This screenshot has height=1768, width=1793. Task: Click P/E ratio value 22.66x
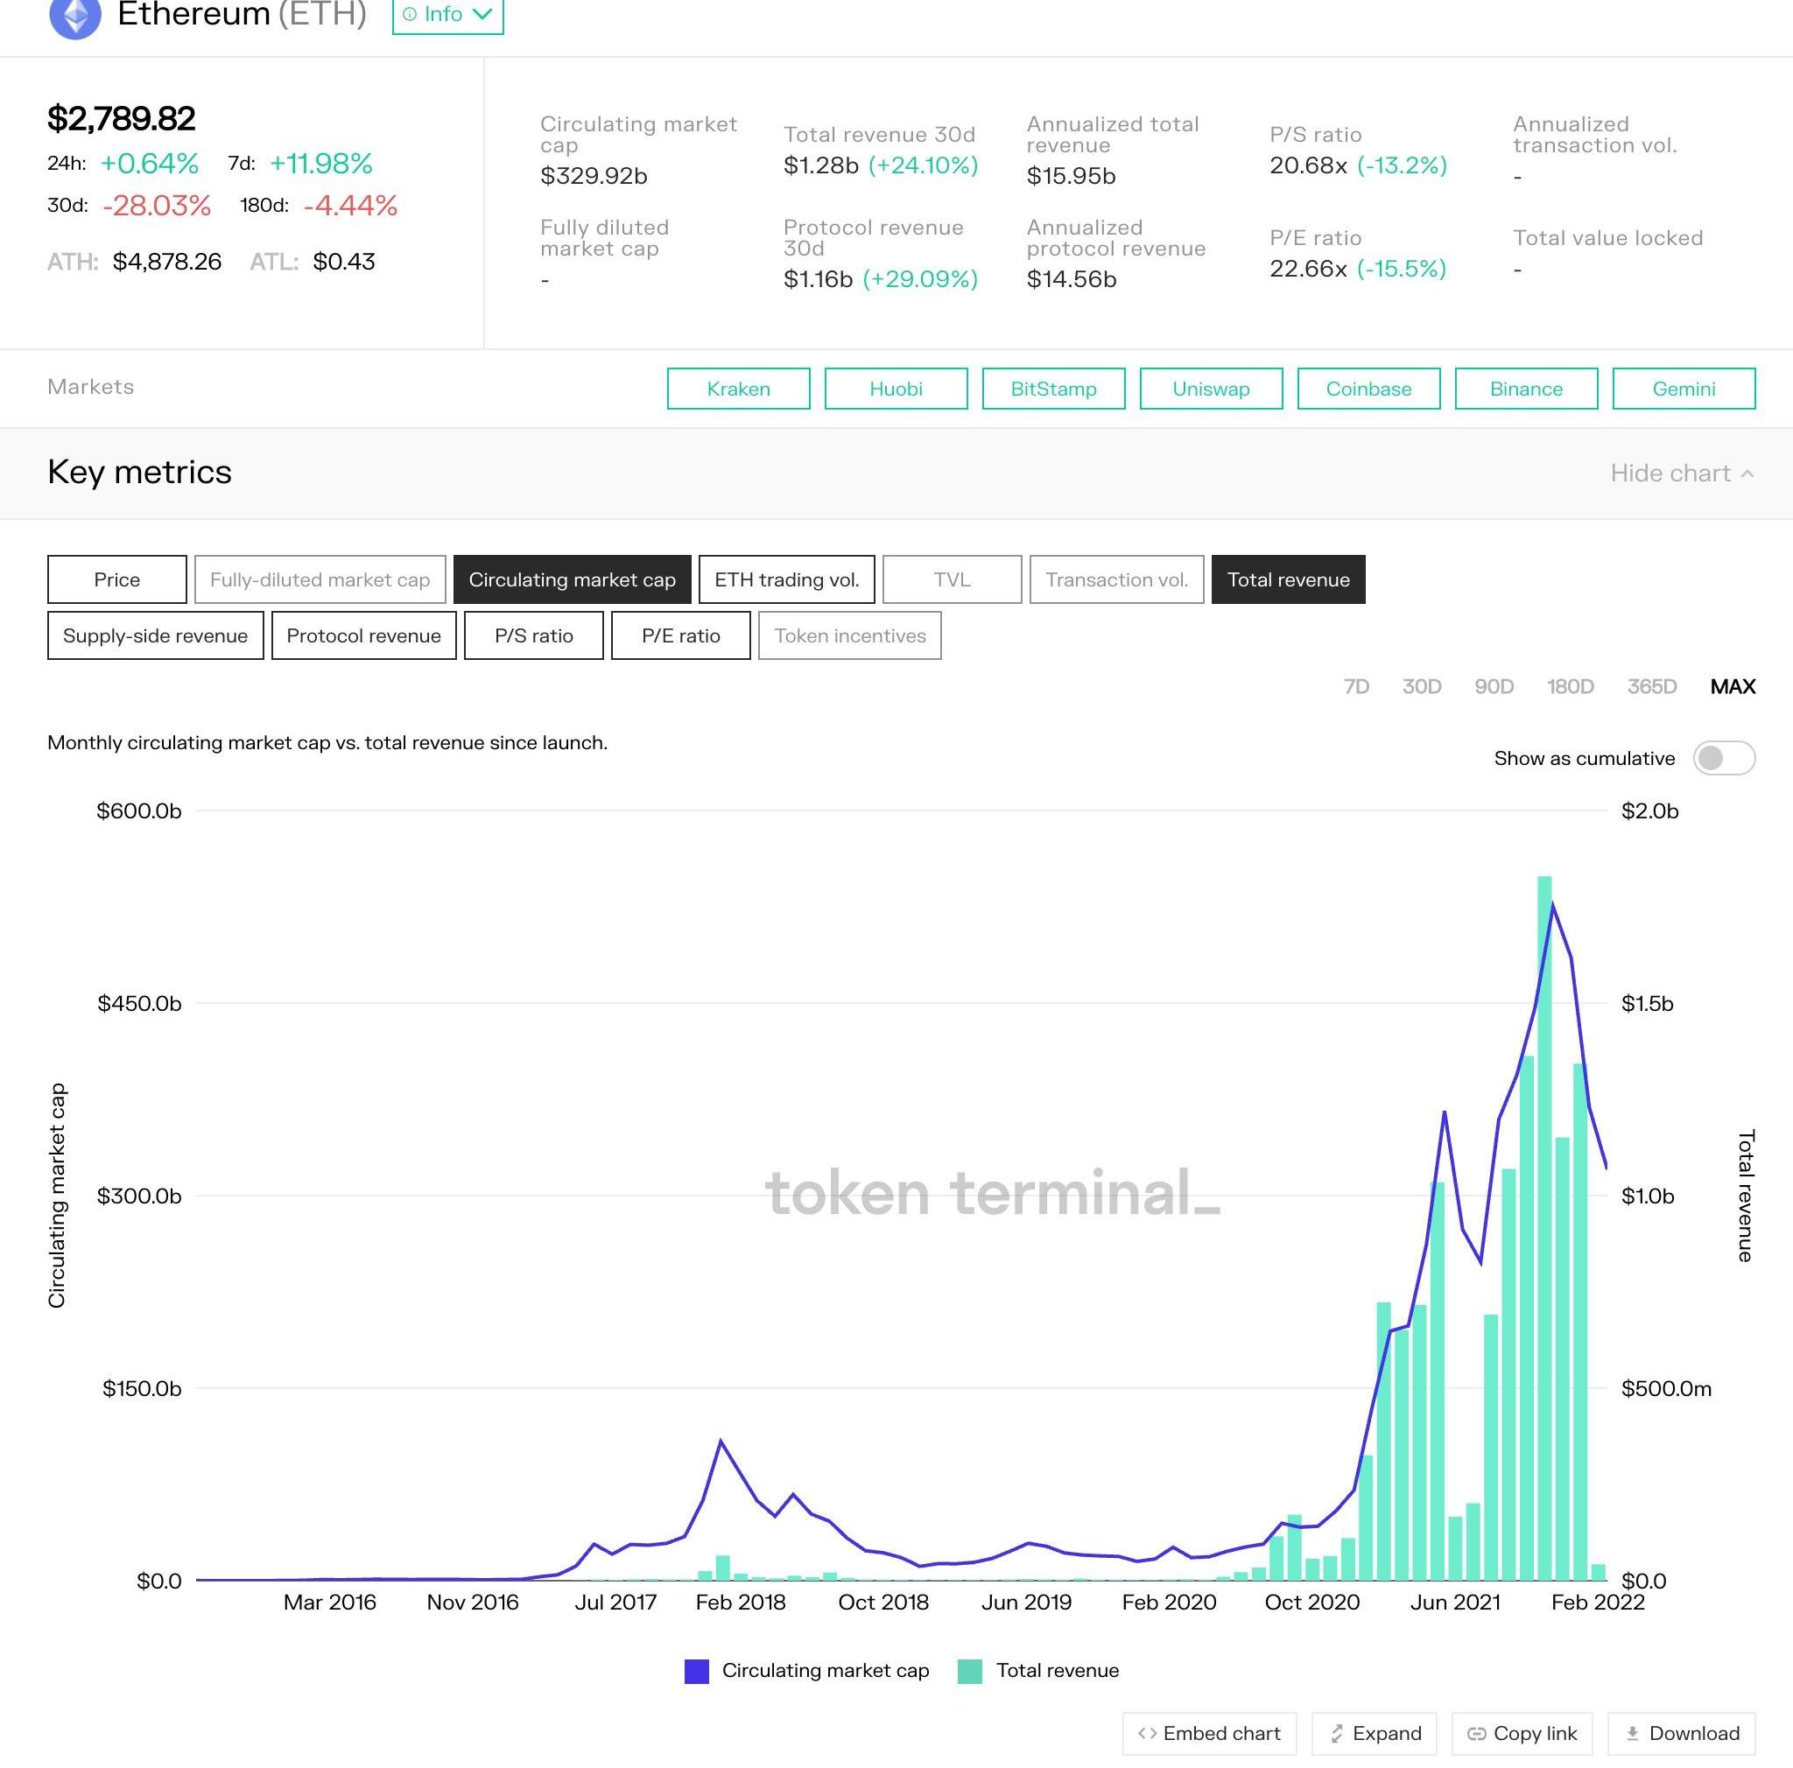[x=1309, y=268]
